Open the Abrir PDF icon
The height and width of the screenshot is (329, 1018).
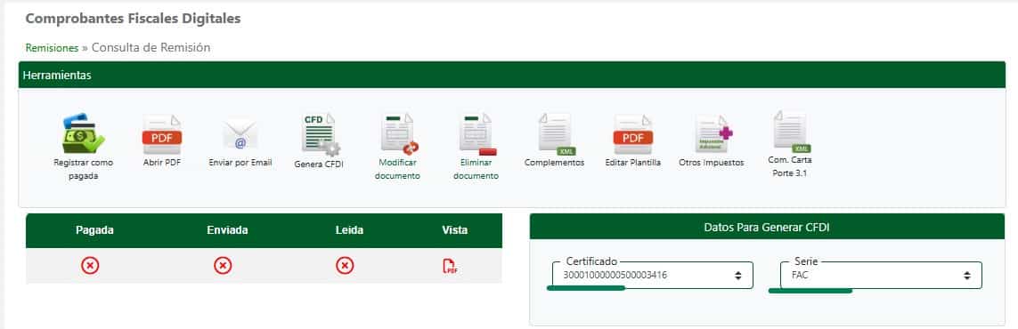tap(162, 134)
